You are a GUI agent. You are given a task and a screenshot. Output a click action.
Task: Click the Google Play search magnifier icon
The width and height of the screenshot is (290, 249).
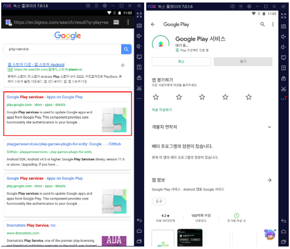click(x=263, y=24)
